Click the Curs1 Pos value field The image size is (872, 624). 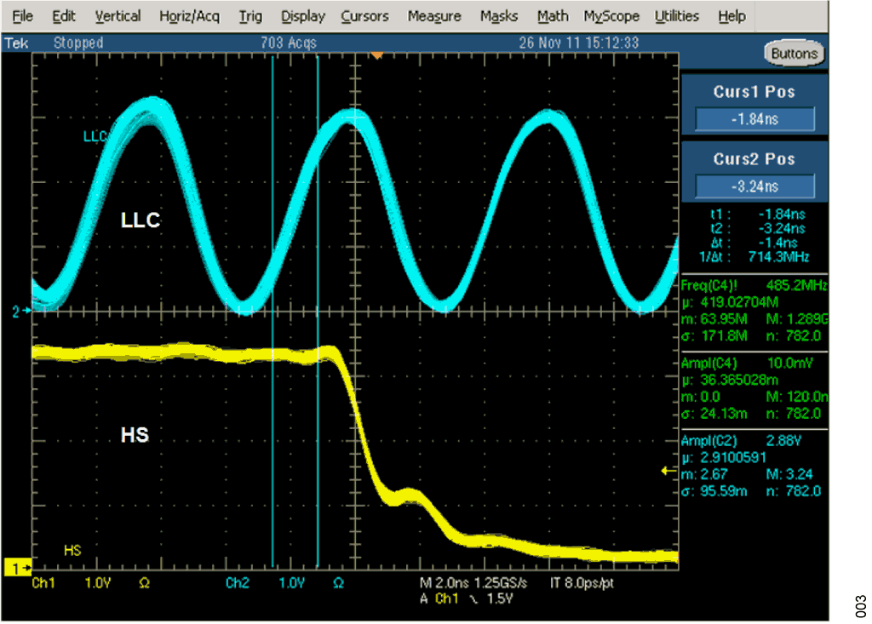754,119
